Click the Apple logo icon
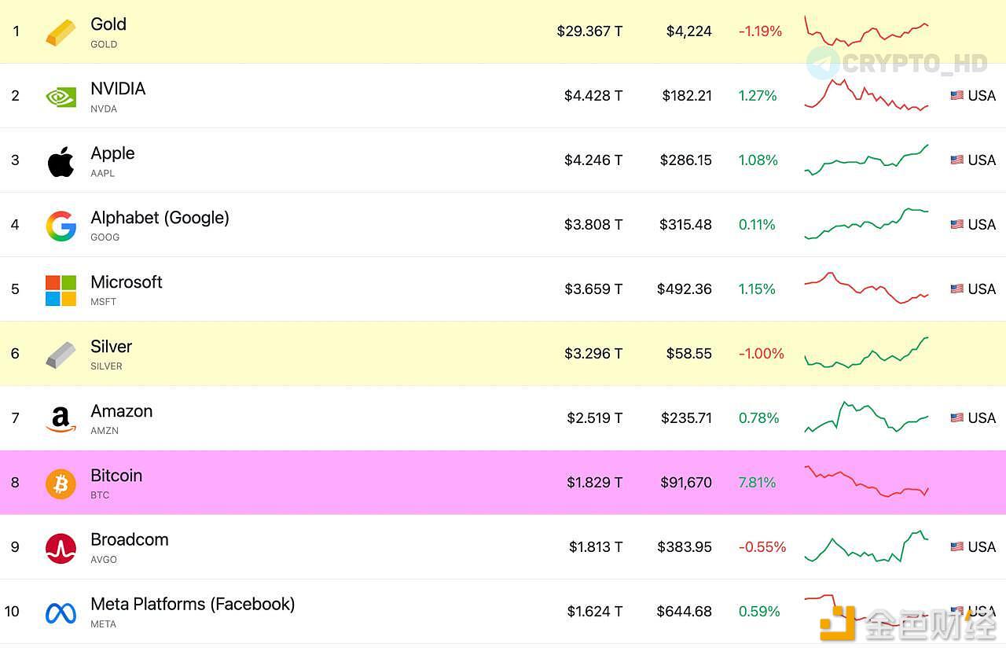Image resolution: width=1006 pixels, height=651 pixels. pos(61,161)
